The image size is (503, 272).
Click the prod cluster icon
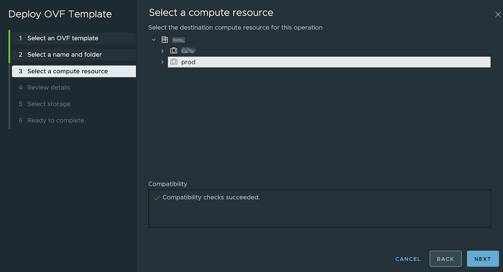click(x=173, y=62)
